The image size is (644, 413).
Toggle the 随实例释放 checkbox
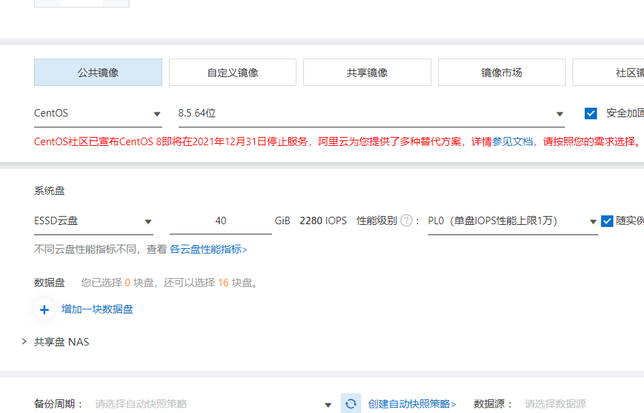607,221
